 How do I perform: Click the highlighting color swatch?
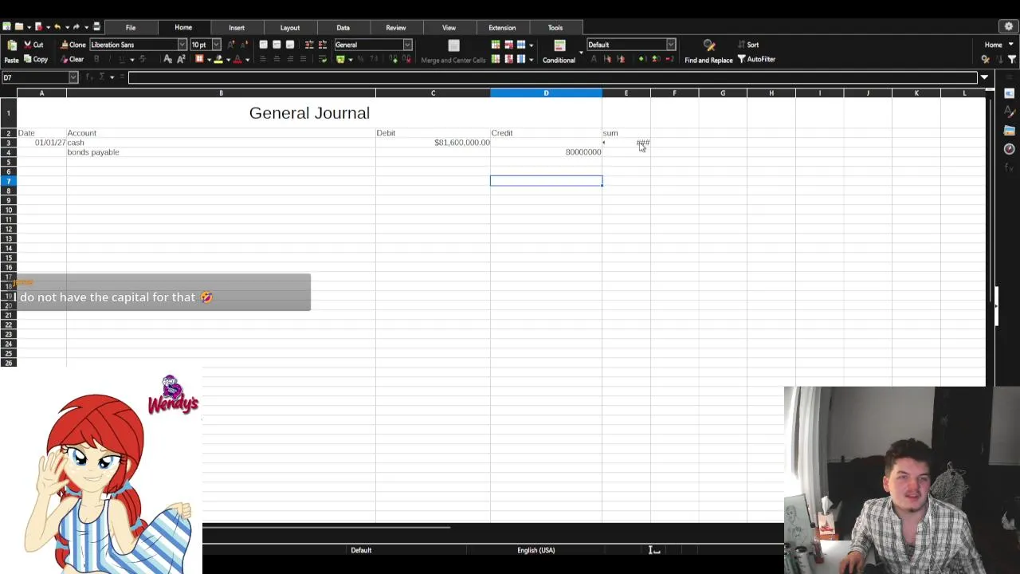[218, 59]
